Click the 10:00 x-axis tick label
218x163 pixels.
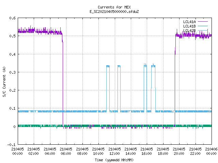pos(98,153)
